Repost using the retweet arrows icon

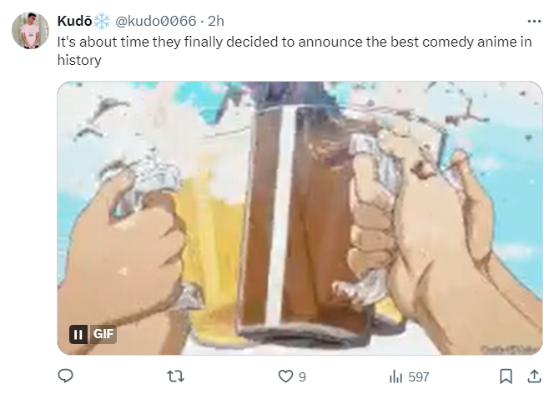click(x=175, y=377)
